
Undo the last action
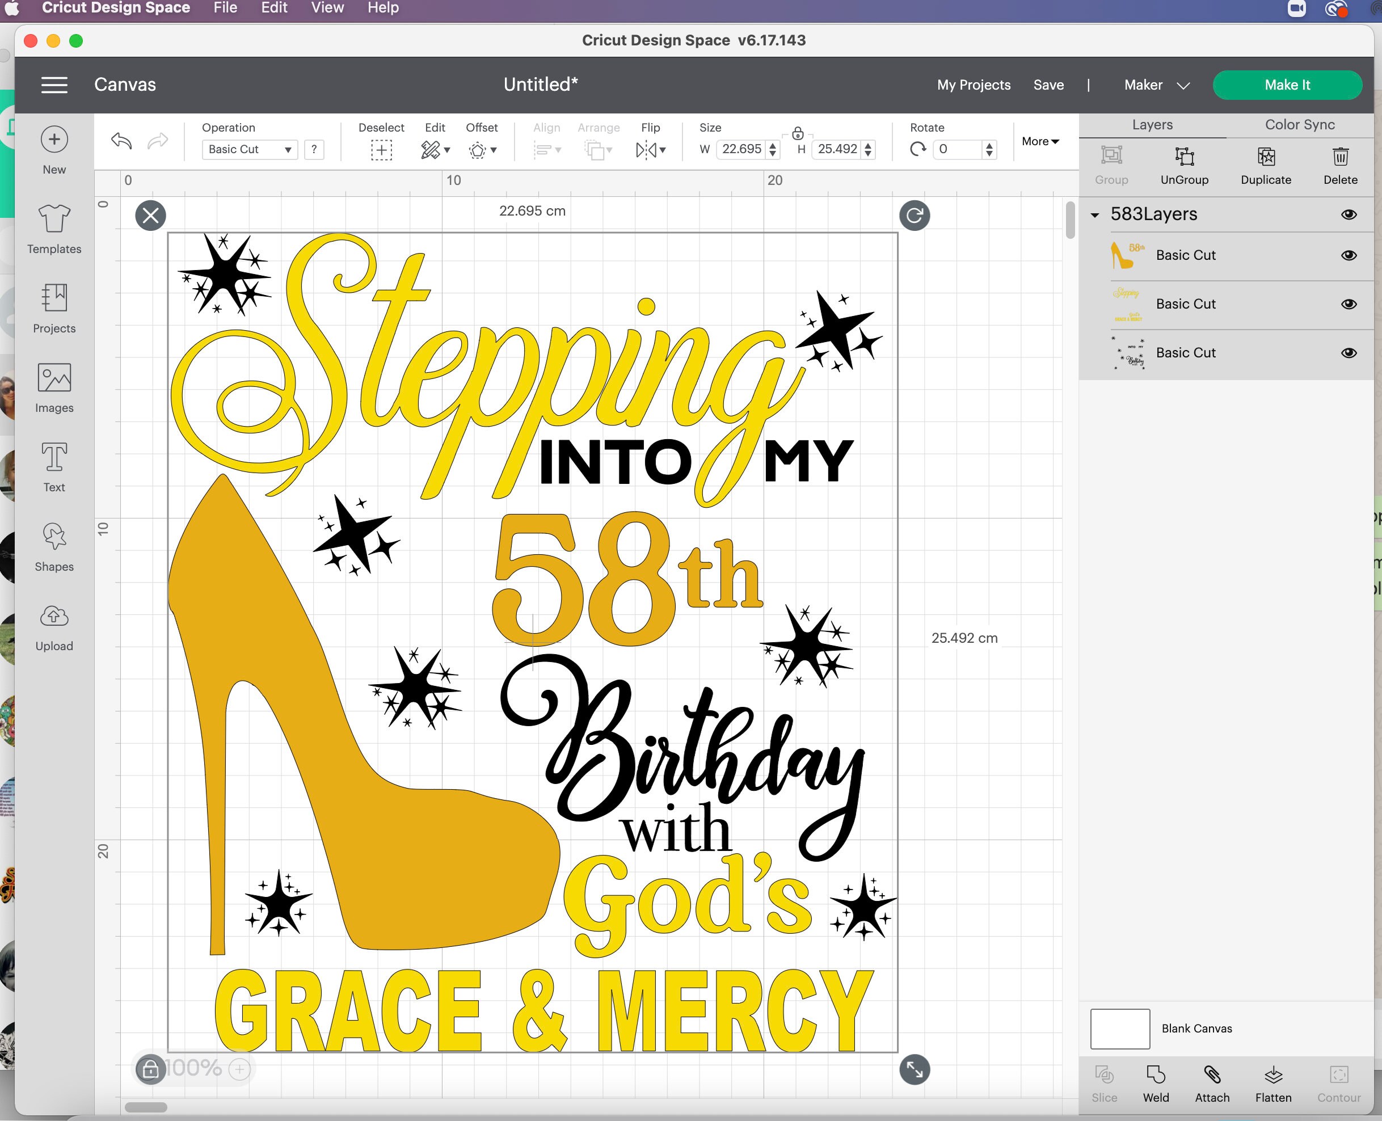pyautogui.click(x=121, y=140)
